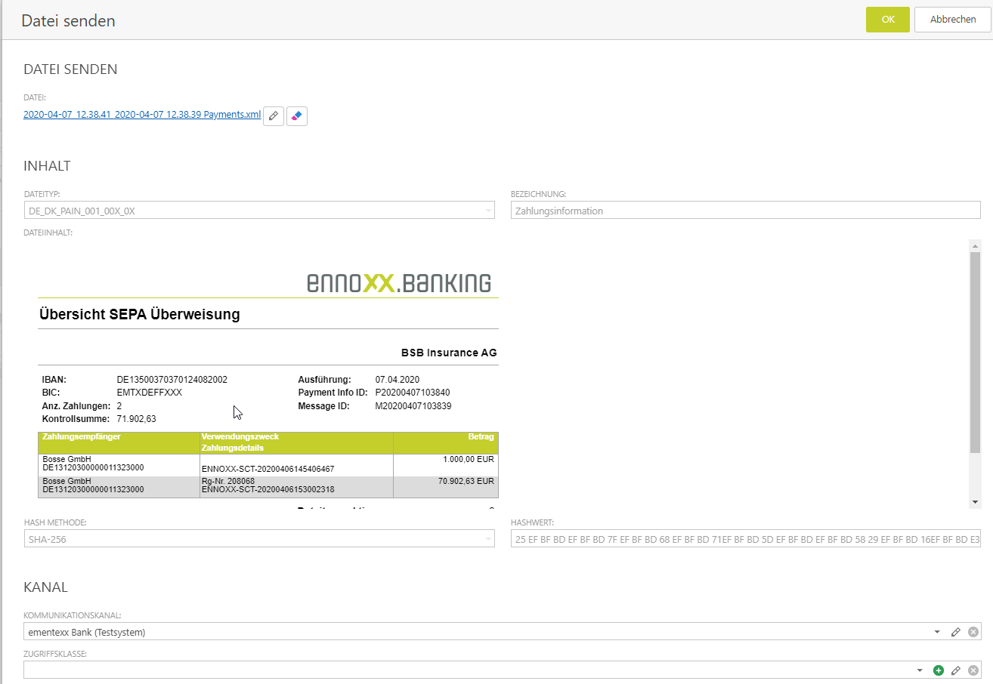993x684 pixels.
Task: Expand the Zugriffsklasse dropdown arrow
Action: pos(920,670)
